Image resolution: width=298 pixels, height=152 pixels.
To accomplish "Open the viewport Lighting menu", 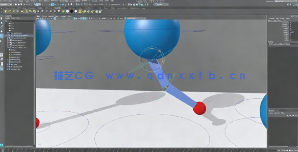I will pyautogui.click(x=51, y=16).
